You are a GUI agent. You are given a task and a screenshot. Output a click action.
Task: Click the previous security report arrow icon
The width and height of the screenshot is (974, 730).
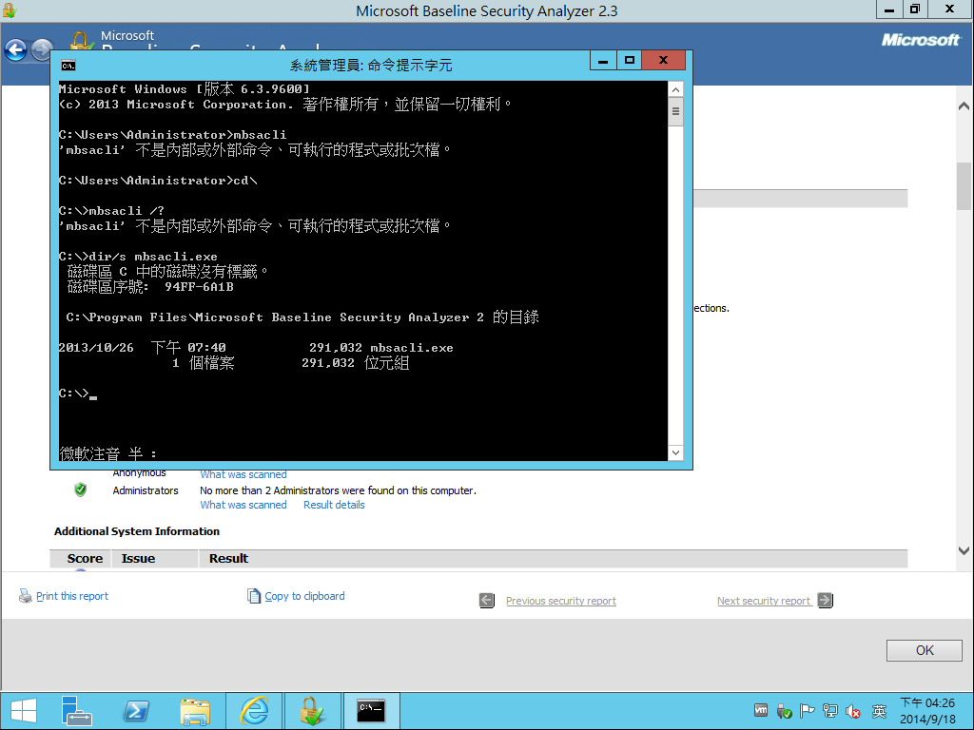487,601
